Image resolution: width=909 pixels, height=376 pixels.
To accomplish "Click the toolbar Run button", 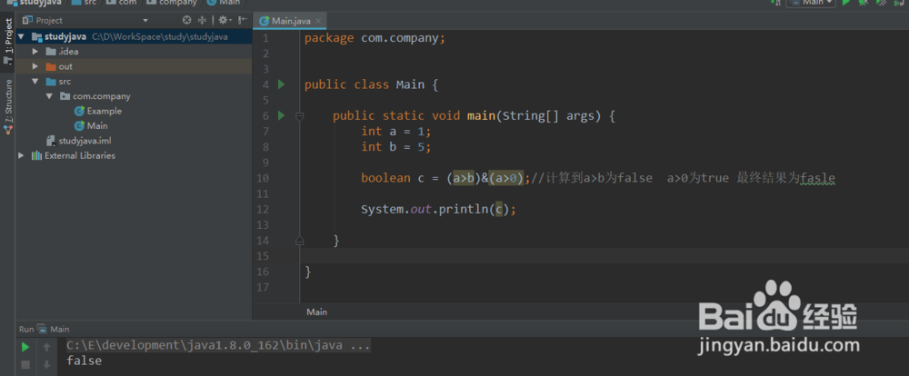I will click(x=846, y=3).
